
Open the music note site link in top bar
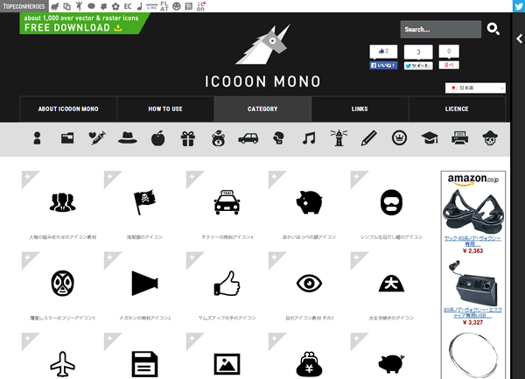point(140,6)
